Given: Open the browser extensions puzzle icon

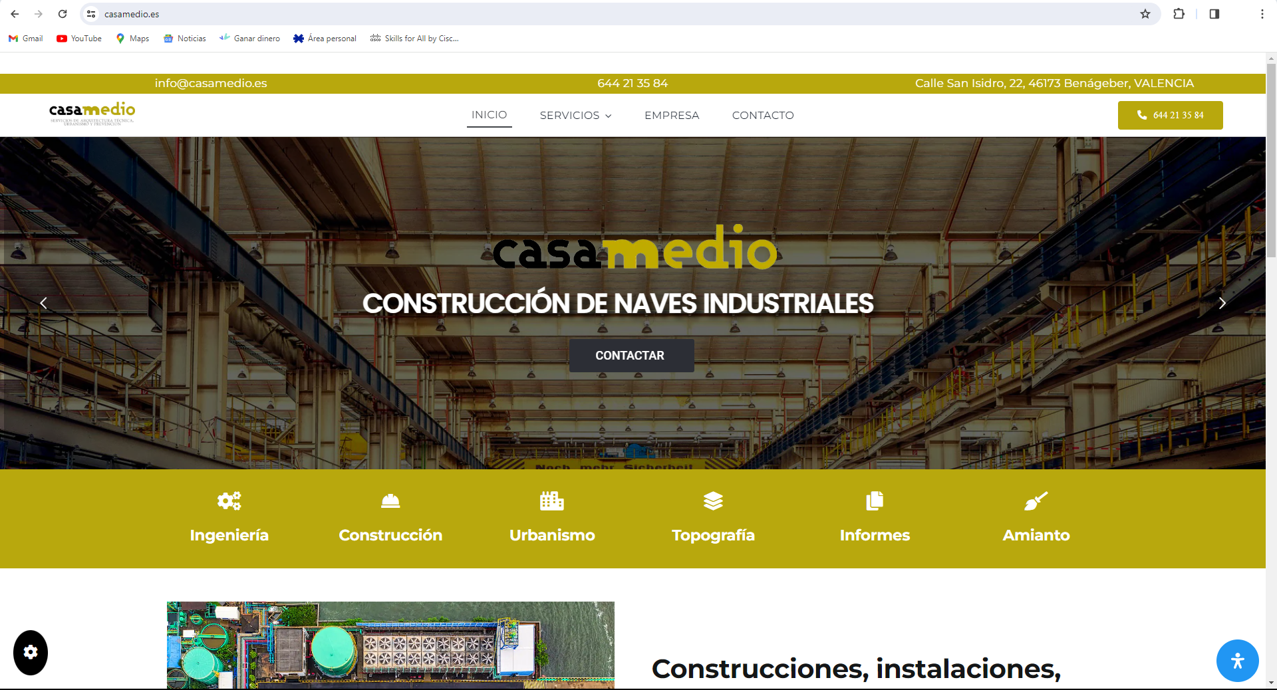Looking at the screenshot, I should pos(1179,14).
